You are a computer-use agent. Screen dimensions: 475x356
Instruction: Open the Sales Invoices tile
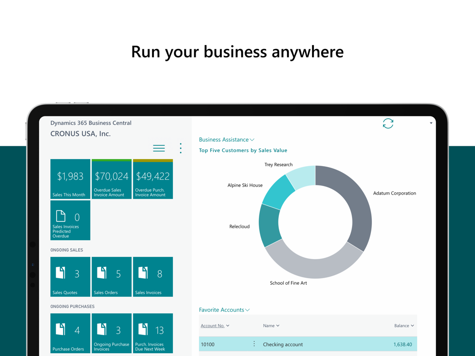tap(152, 277)
